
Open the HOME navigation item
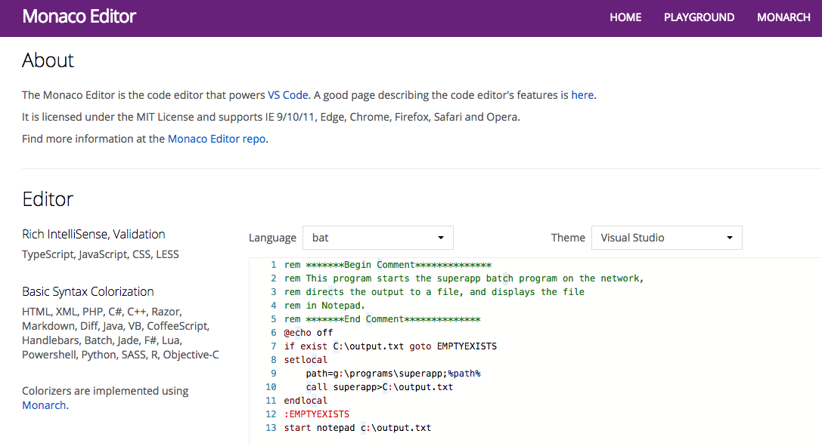[625, 17]
